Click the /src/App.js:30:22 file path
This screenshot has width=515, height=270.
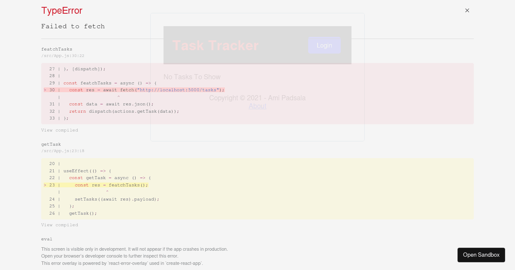coord(63,55)
